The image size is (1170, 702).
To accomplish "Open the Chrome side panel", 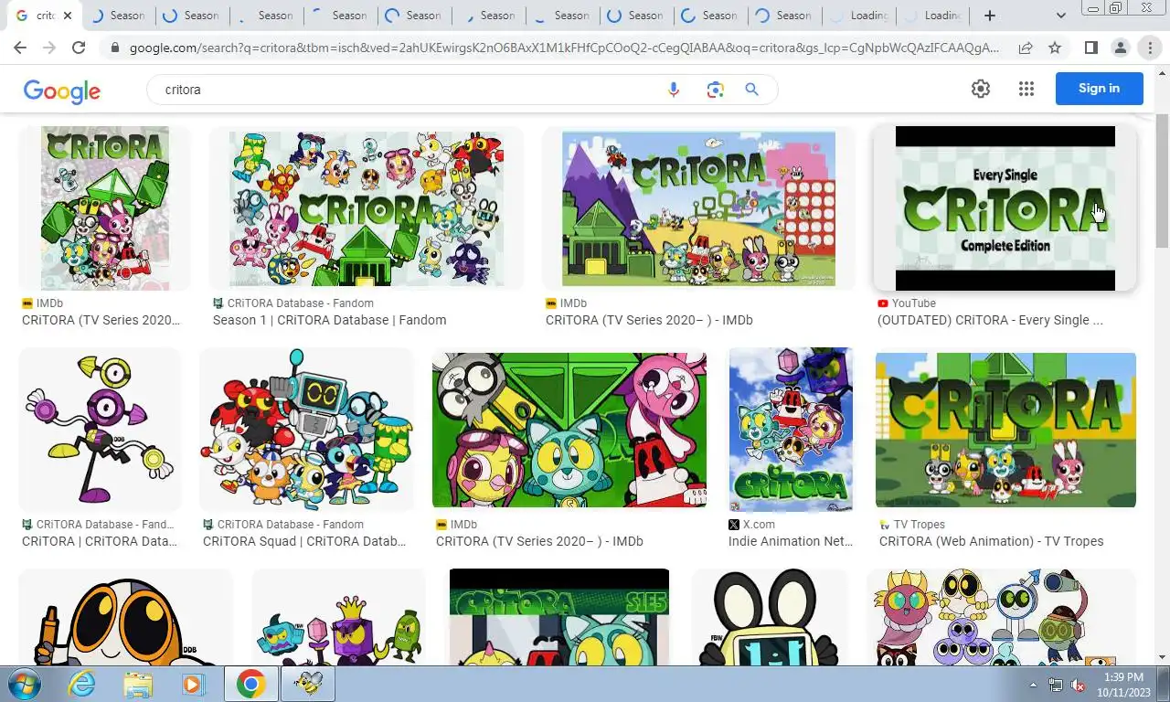I will point(1090,48).
